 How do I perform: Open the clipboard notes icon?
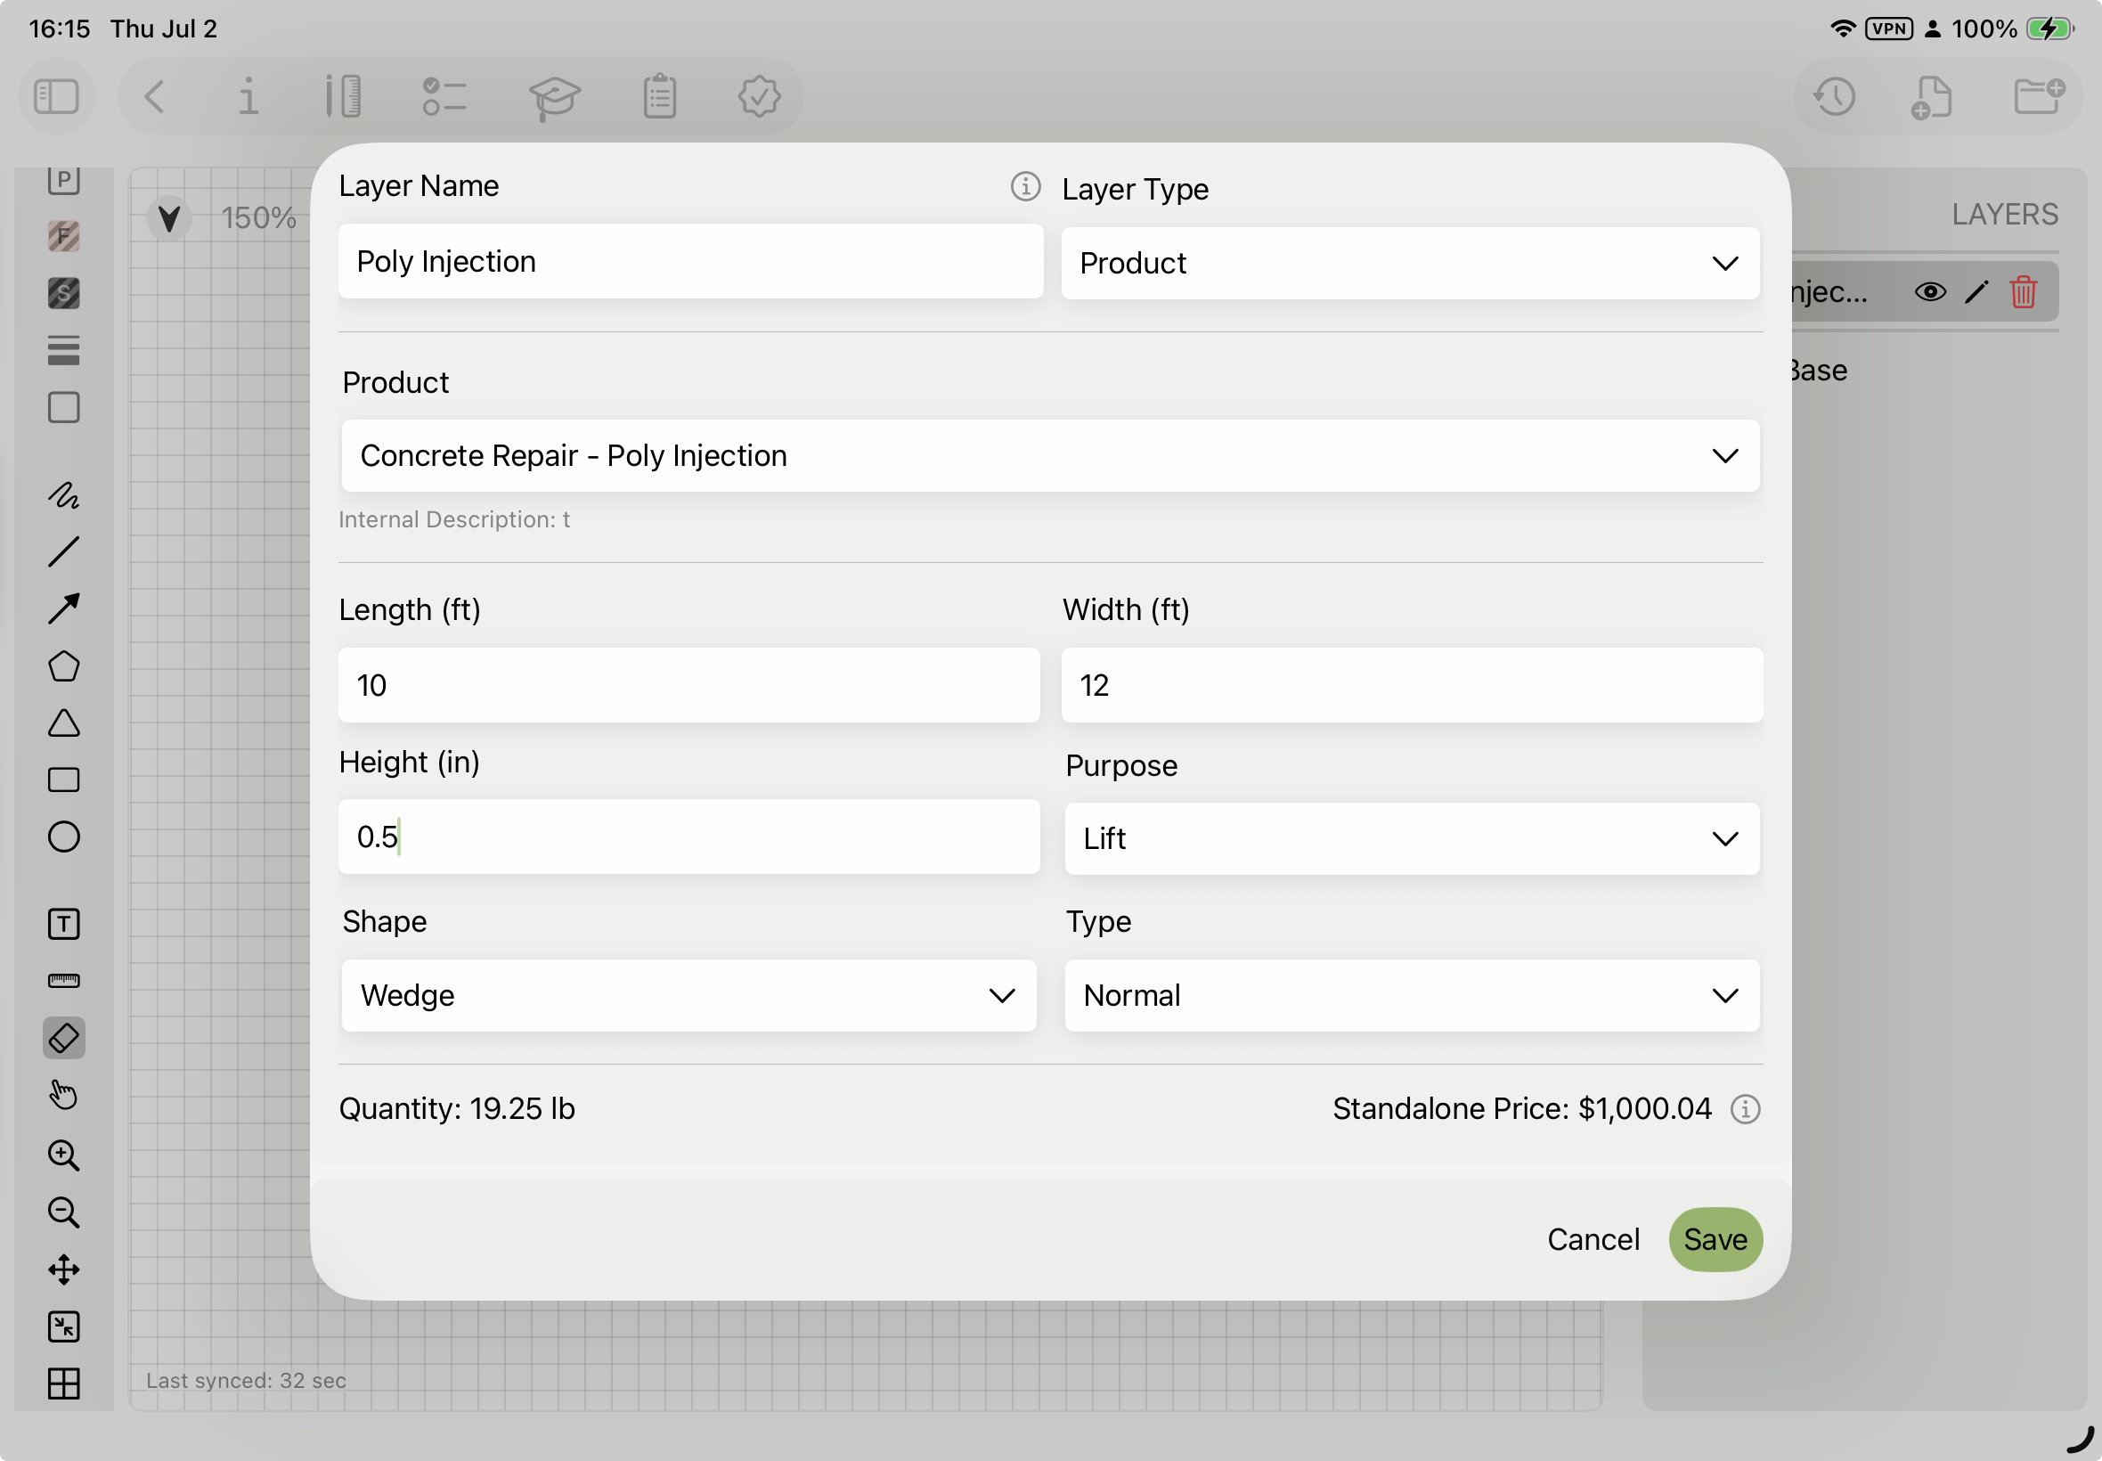pos(660,96)
